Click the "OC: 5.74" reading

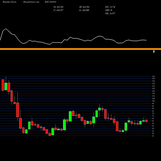pos(110,7)
